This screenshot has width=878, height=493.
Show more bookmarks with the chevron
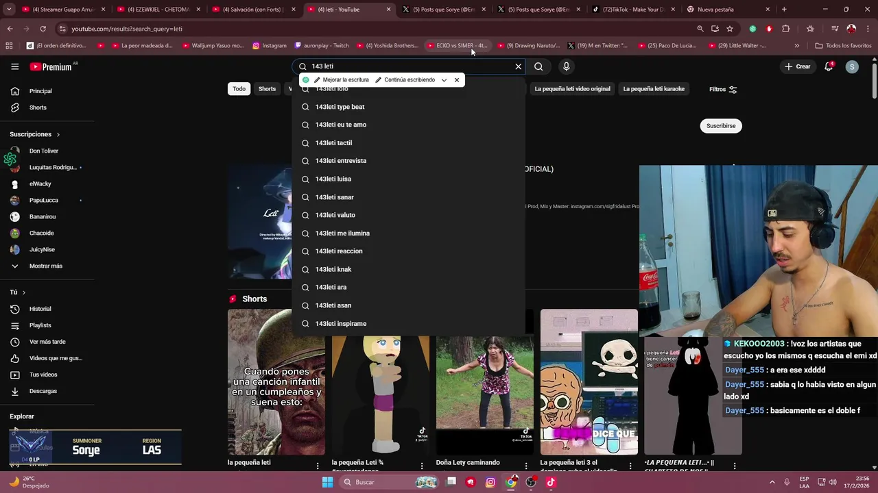(796, 46)
